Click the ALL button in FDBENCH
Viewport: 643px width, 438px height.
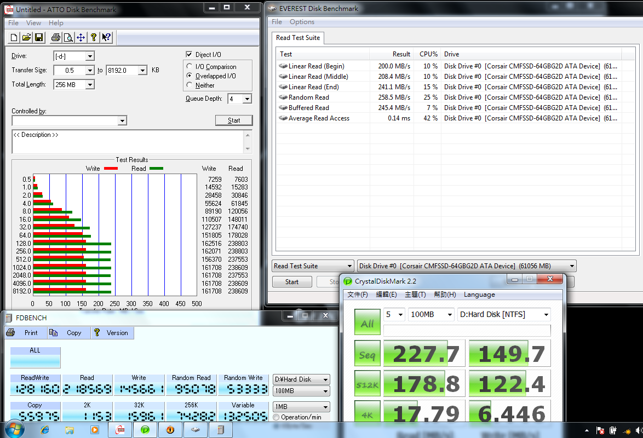click(35, 357)
